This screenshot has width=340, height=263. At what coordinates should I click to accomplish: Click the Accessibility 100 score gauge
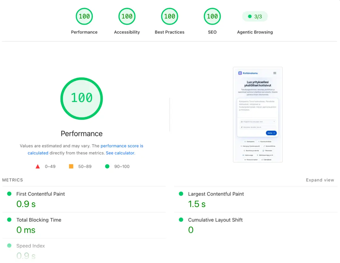tap(127, 16)
